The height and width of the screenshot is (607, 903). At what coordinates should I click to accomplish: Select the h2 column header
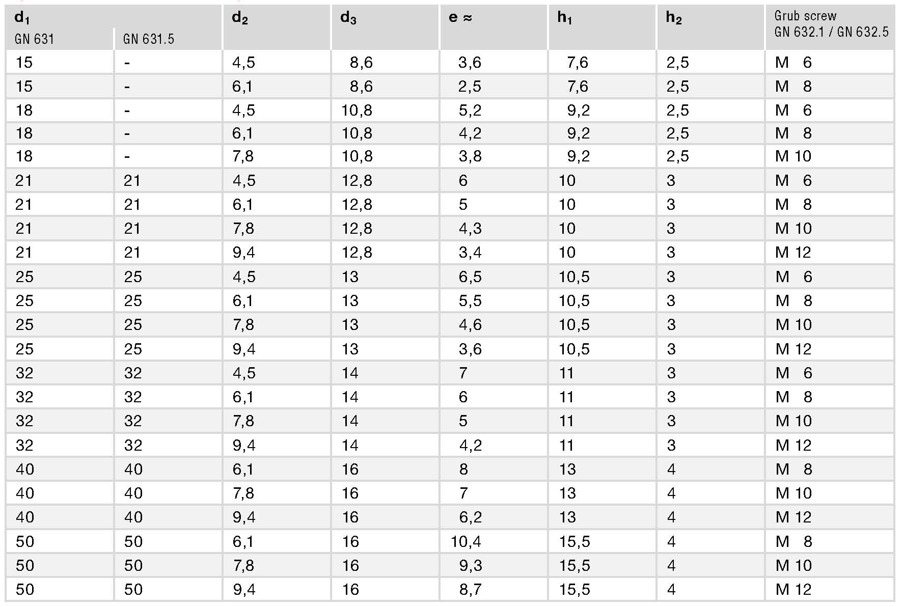(x=673, y=18)
